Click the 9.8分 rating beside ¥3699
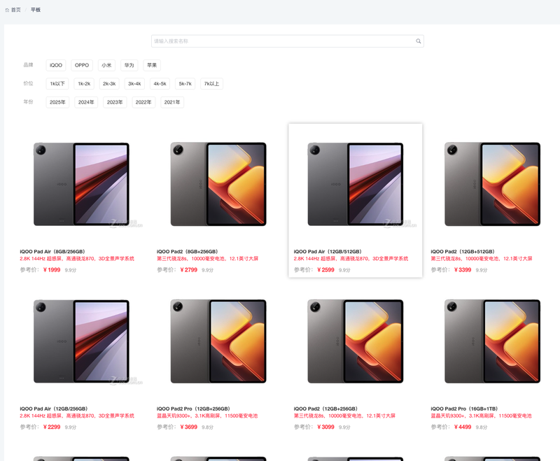This screenshot has height=461, width=560. (x=207, y=427)
